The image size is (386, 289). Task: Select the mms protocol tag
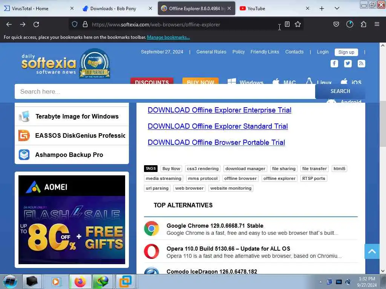point(203,178)
